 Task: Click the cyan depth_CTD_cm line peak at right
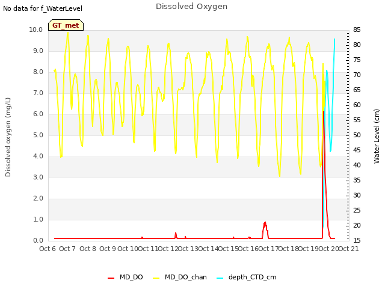point(334,39)
